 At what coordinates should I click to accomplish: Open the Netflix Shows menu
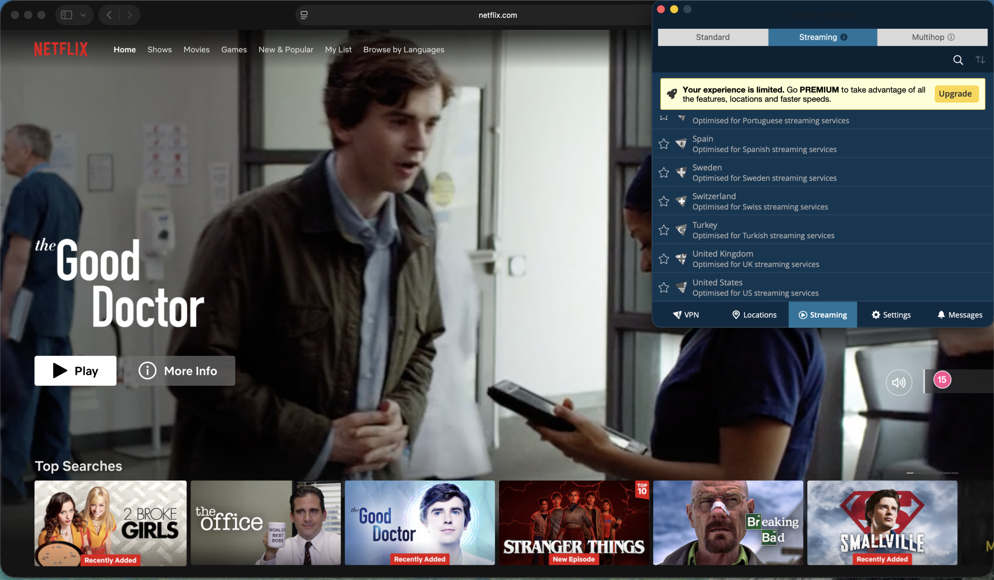tap(160, 50)
